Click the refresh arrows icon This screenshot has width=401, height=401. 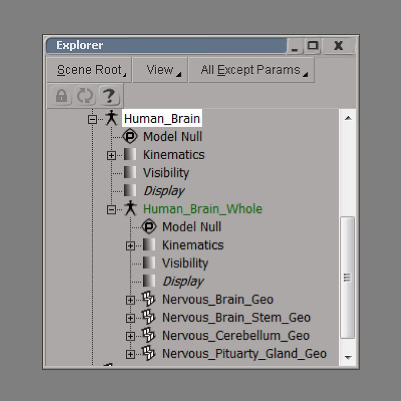[x=85, y=97]
